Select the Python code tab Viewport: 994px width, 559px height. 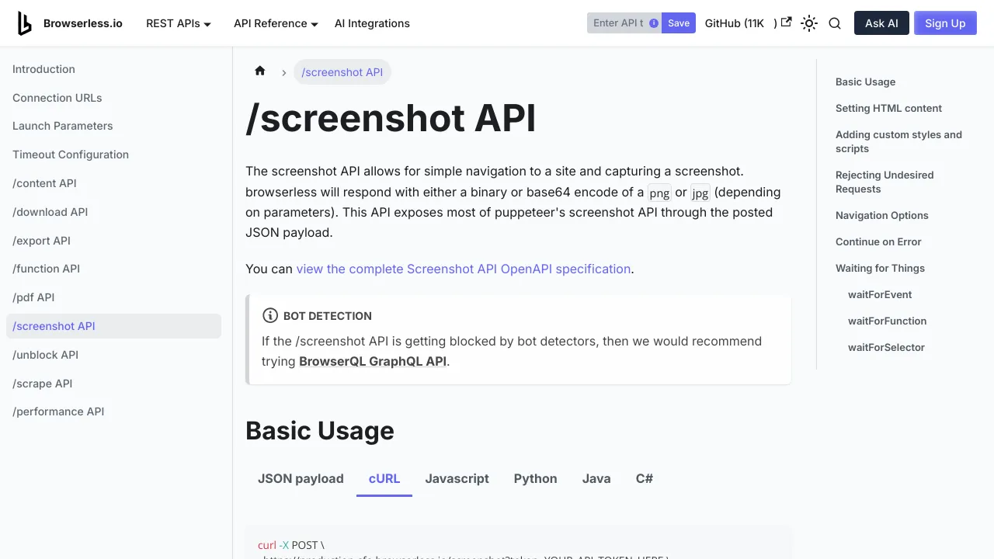click(535, 478)
